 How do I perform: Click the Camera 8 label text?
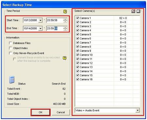click(x=85, y=47)
